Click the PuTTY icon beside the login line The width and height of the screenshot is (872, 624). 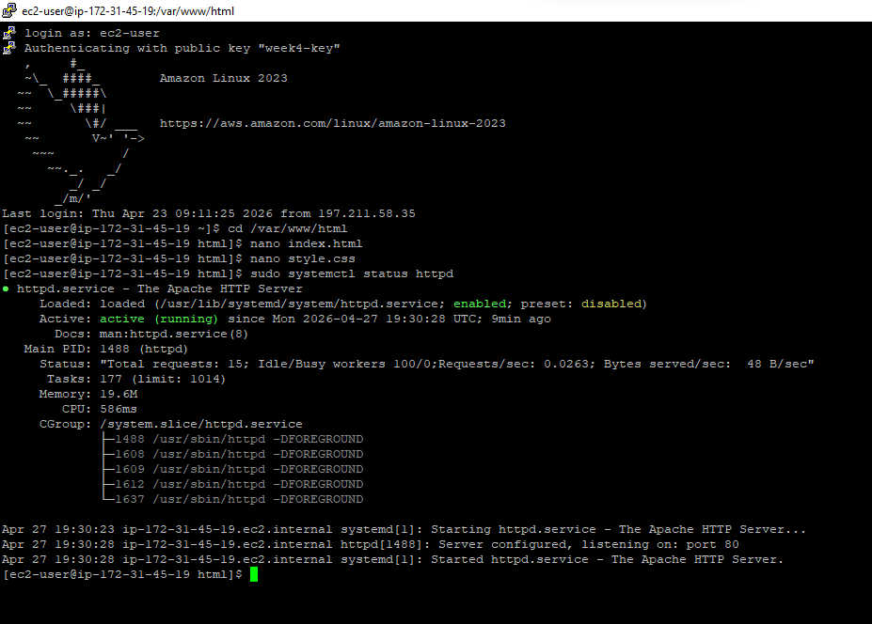(x=8, y=32)
